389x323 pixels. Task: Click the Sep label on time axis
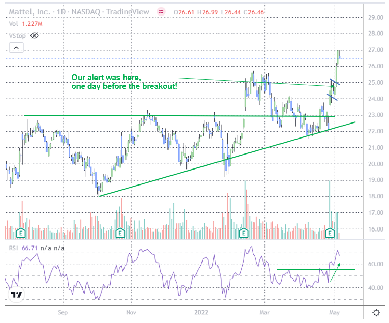click(63, 312)
